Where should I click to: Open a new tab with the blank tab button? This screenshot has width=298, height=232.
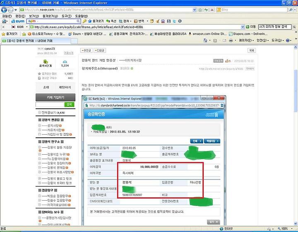tap(74, 41)
